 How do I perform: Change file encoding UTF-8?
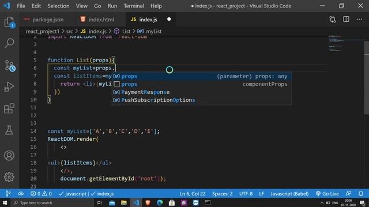[246, 194]
